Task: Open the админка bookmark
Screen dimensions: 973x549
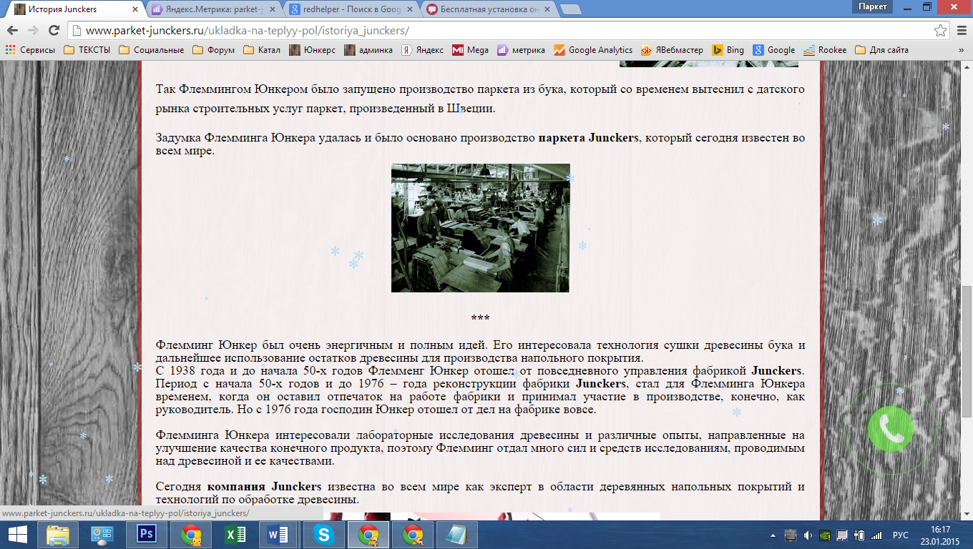Action: [x=368, y=50]
